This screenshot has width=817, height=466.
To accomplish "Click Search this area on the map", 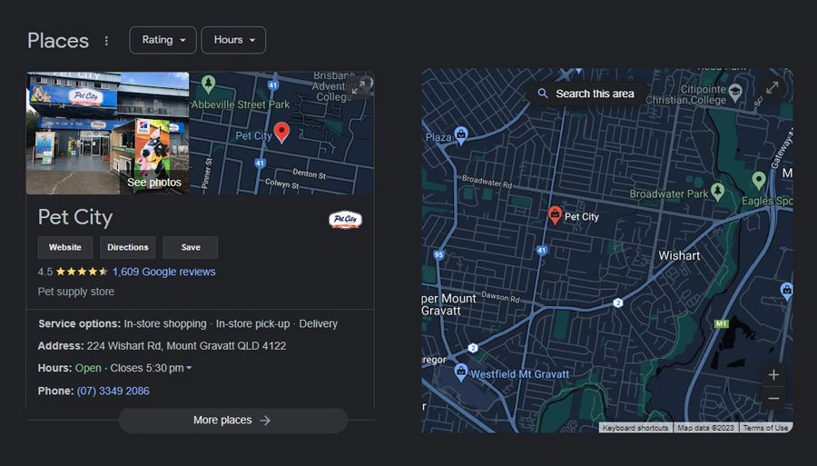I will coord(586,94).
